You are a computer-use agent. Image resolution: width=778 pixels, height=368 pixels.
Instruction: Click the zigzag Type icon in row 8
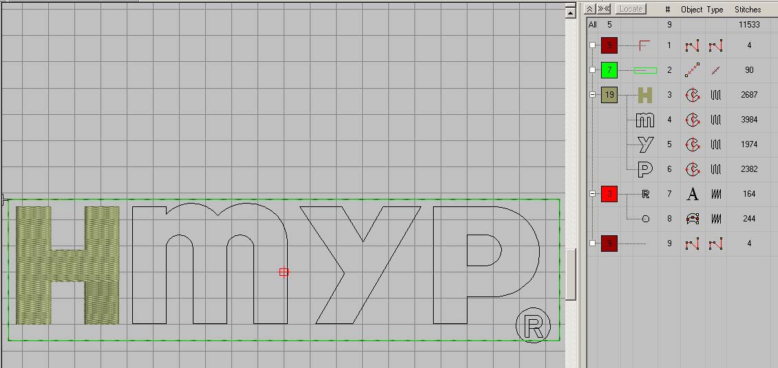(x=716, y=219)
